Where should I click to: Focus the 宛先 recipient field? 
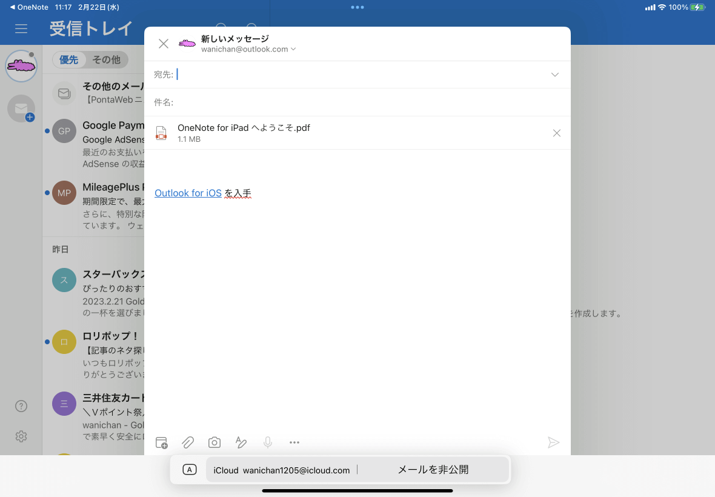(x=358, y=75)
